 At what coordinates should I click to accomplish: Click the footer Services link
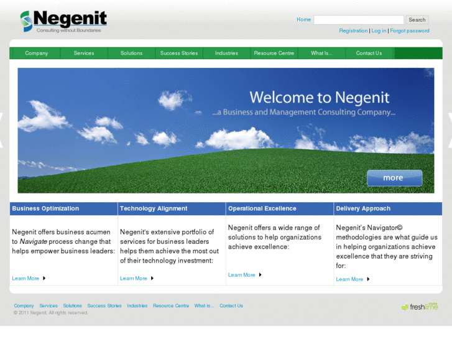(x=48, y=306)
